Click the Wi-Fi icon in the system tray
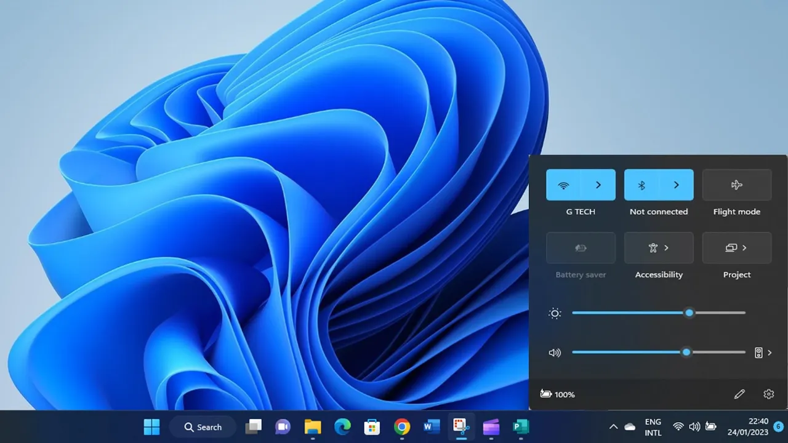788x443 pixels. [x=678, y=427]
